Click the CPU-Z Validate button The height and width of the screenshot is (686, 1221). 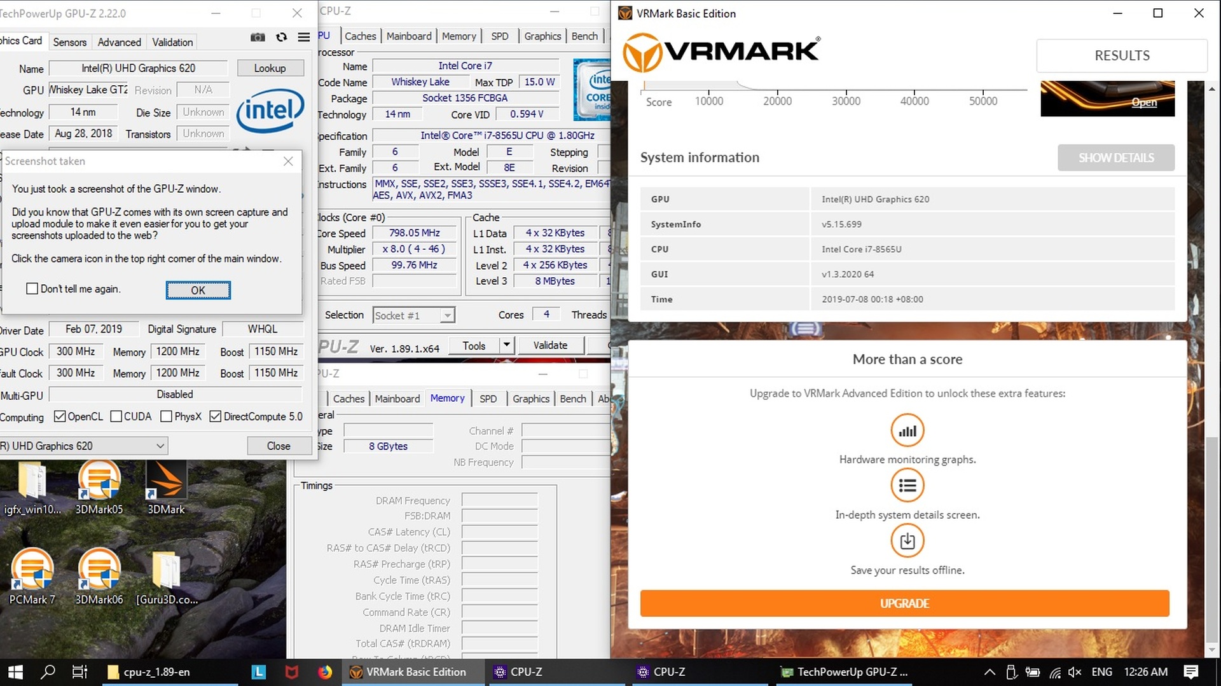pos(550,345)
